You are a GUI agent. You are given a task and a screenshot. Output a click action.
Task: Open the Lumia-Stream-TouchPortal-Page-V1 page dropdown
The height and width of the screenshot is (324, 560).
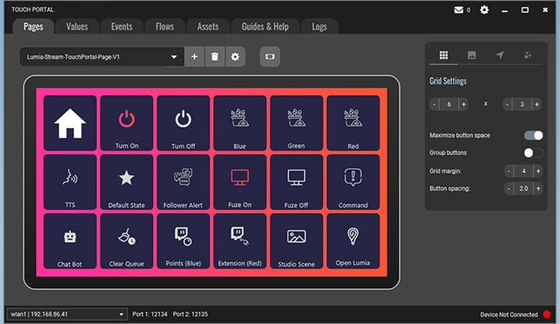pyautogui.click(x=101, y=57)
